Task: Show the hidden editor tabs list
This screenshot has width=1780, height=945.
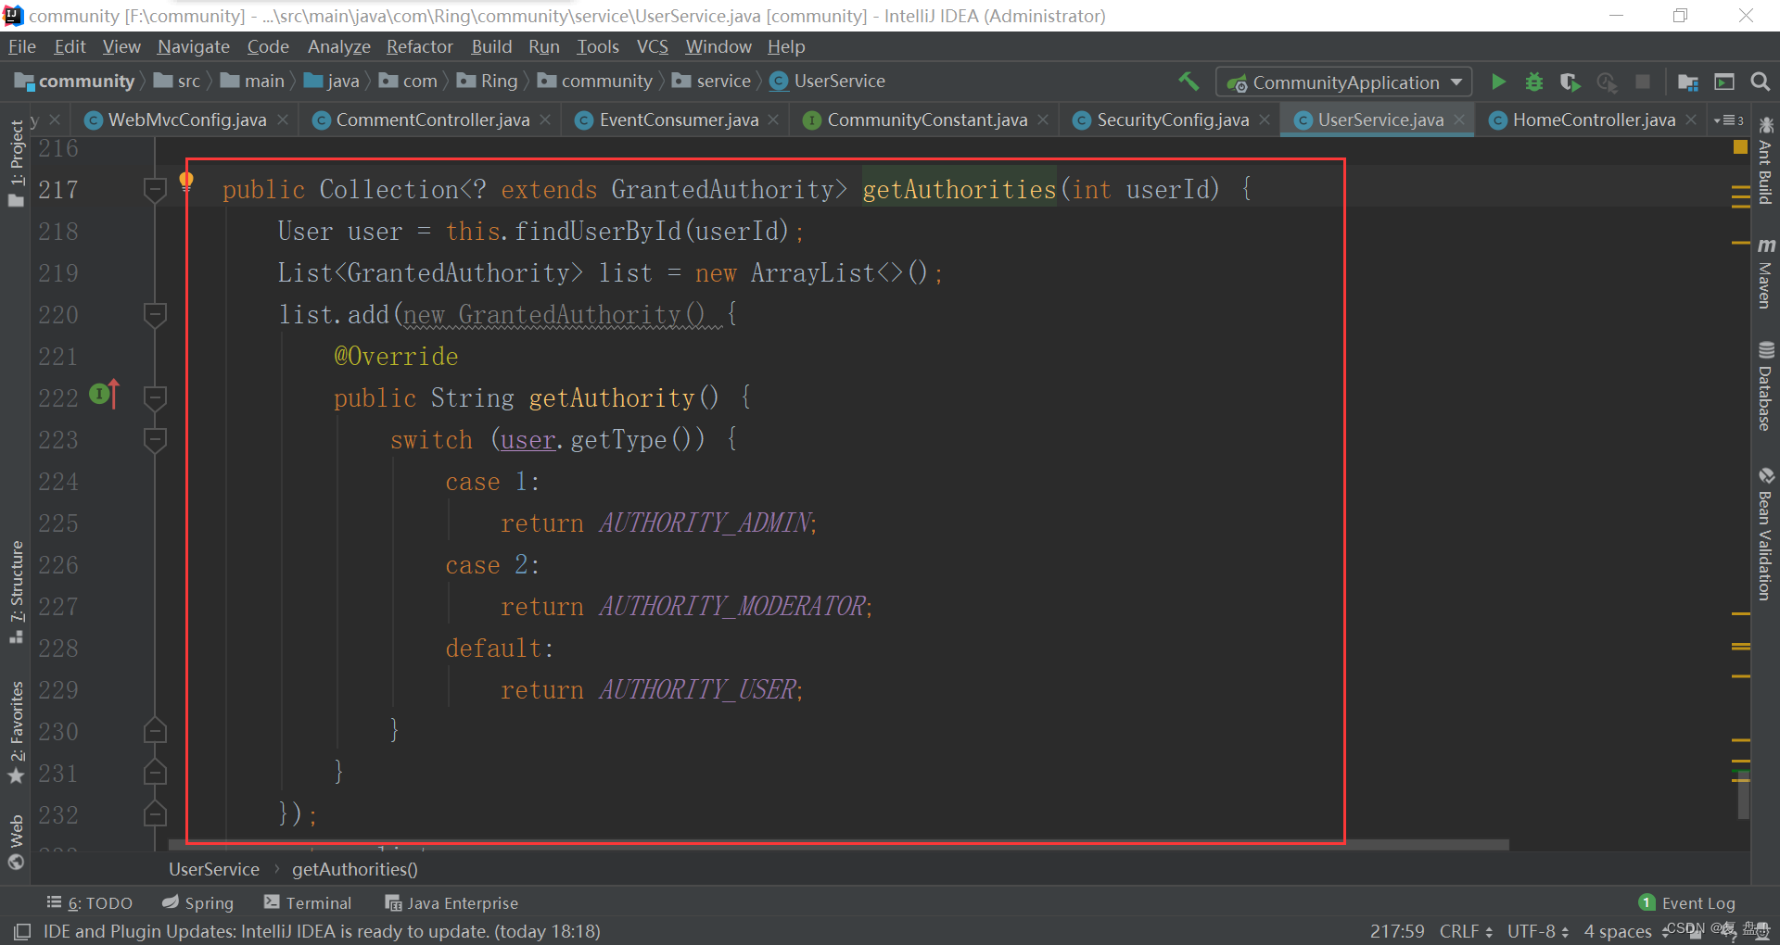Action: (1728, 120)
